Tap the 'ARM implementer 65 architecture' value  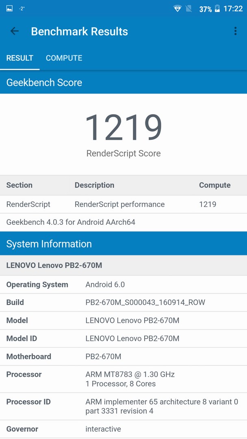pyautogui.click(x=162, y=406)
